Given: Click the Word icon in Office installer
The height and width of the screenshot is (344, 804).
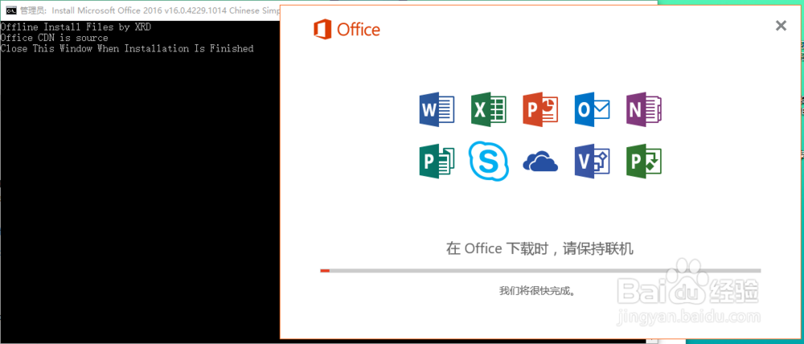Looking at the screenshot, I should [437, 109].
